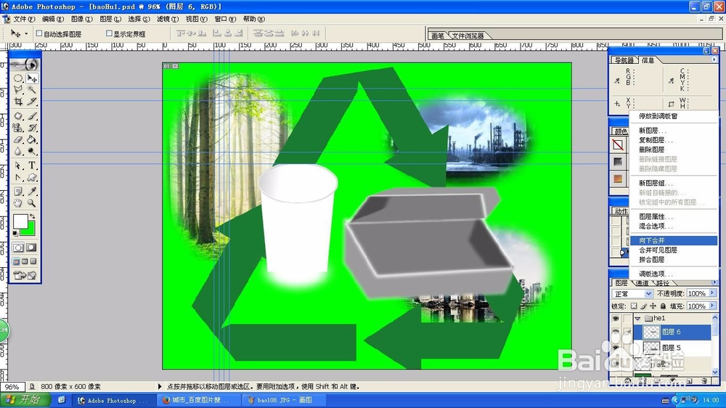Screen dimensions: 726x408
Task: Select the Path Selection arrow tool
Action: pyautogui.click(x=18, y=166)
